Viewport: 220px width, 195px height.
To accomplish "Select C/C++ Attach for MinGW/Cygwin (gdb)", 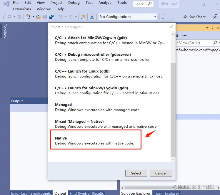I will [x=110, y=40].
